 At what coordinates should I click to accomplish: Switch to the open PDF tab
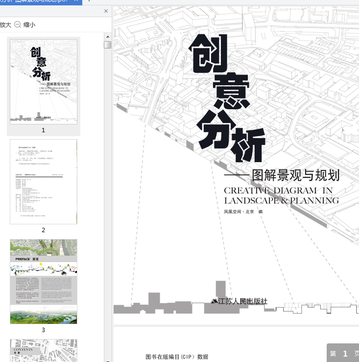pyautogui.click(x=41, y=2)
